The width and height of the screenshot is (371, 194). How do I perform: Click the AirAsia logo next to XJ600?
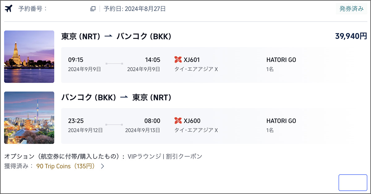tap(178, 121)
